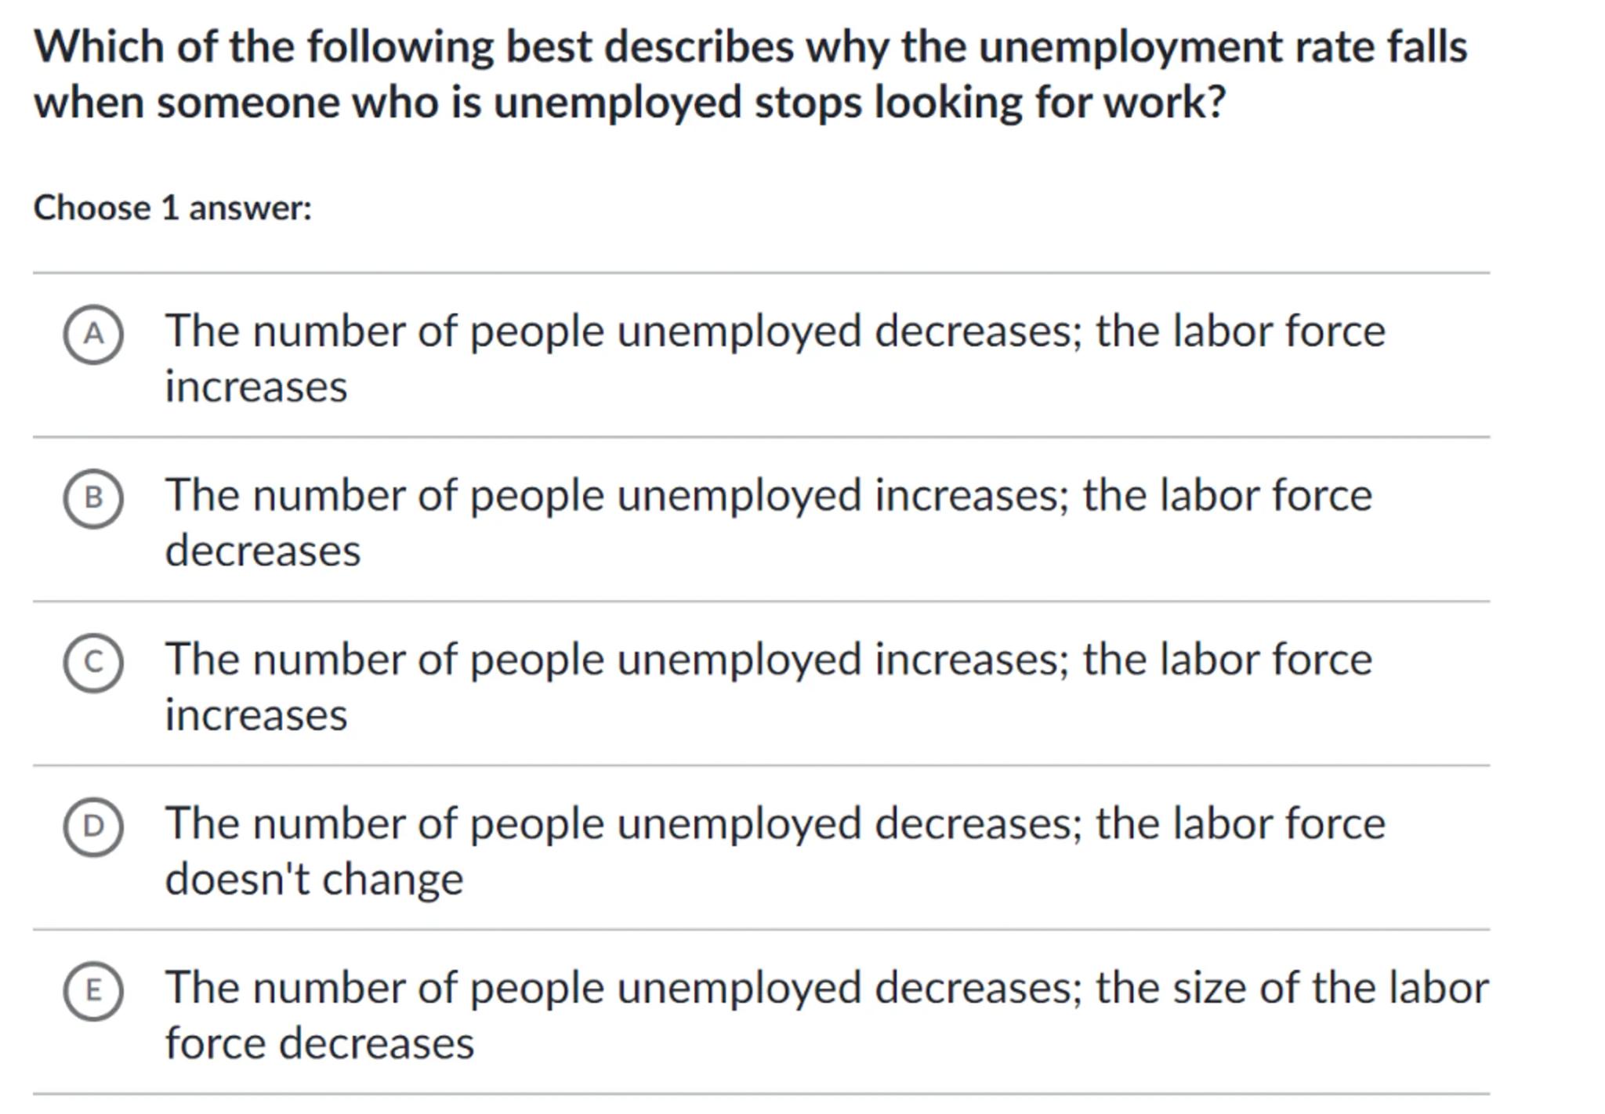This screenshot has width=1605, height=1114.
Task: Click option B's first line of answer text
Action: point(768,496)
